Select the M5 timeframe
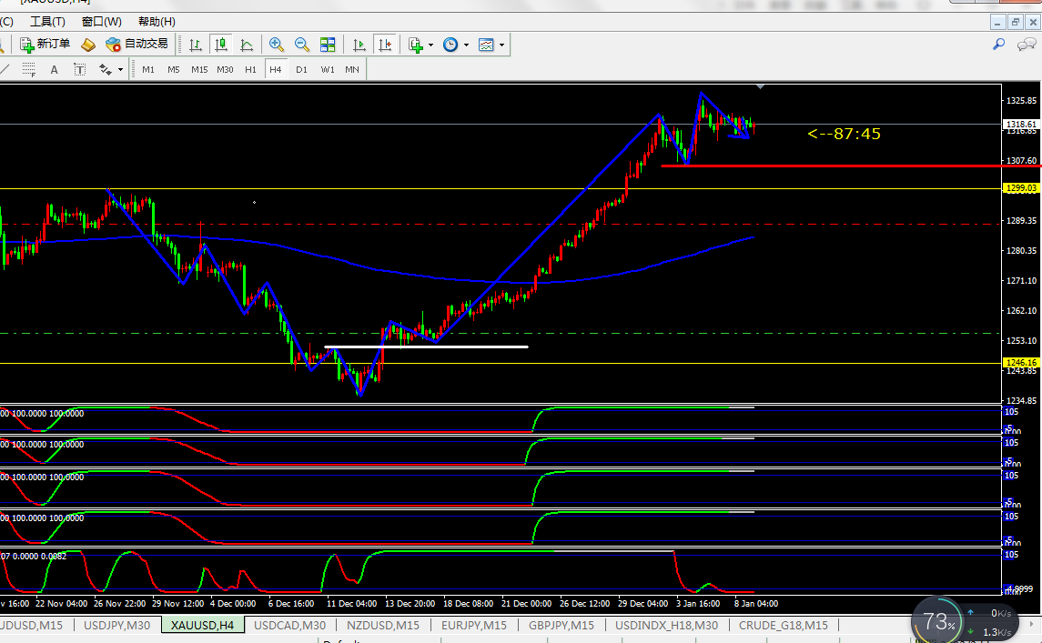The width and height of the screenshot is (1042, 643). tap(174, 69)
